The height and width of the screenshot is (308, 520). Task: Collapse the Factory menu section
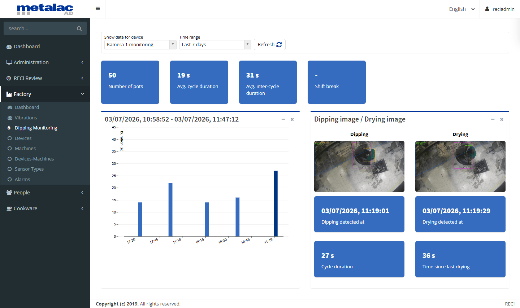click(45, 94)
